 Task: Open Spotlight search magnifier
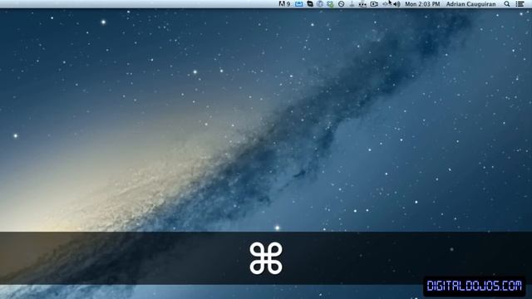[507, 4]
